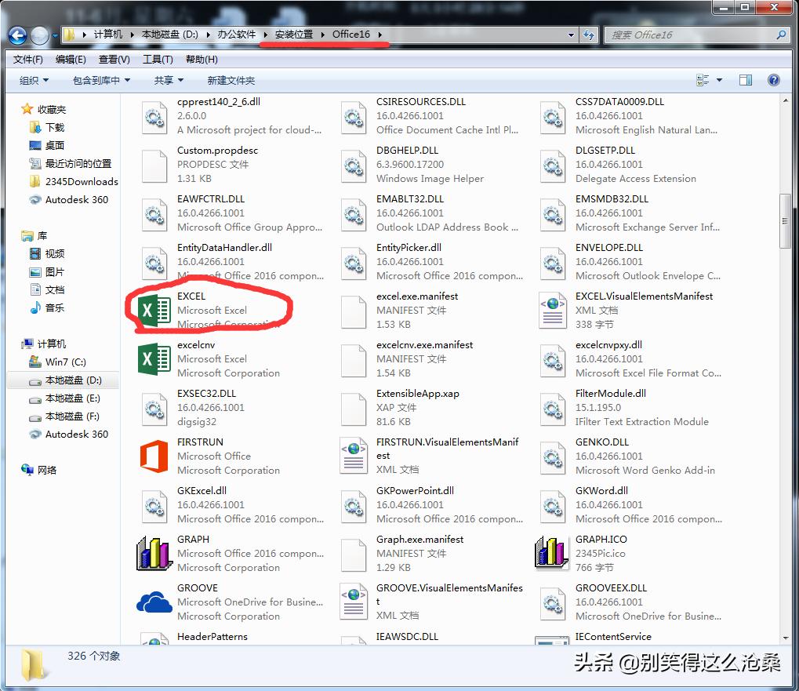Open the EXCEL application circled in red

pos(154,310)
